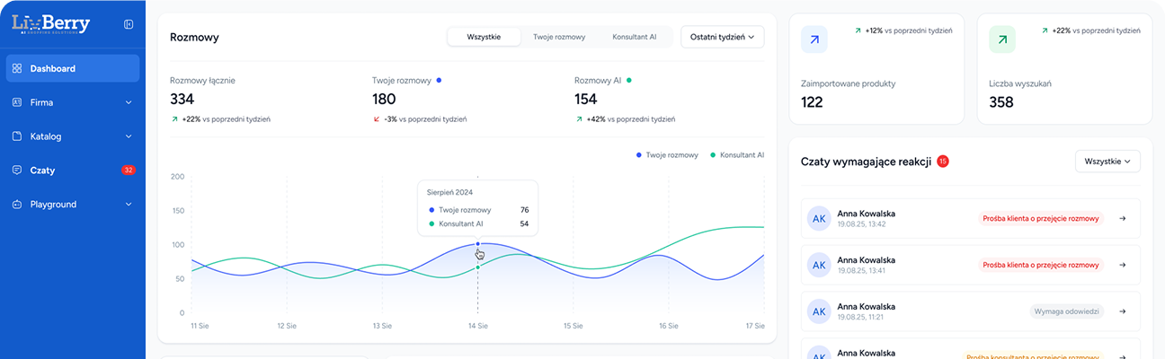
Task: Open Anna Kowalska chat from 19.08.25, 11:21
Action: pos(970,311)
